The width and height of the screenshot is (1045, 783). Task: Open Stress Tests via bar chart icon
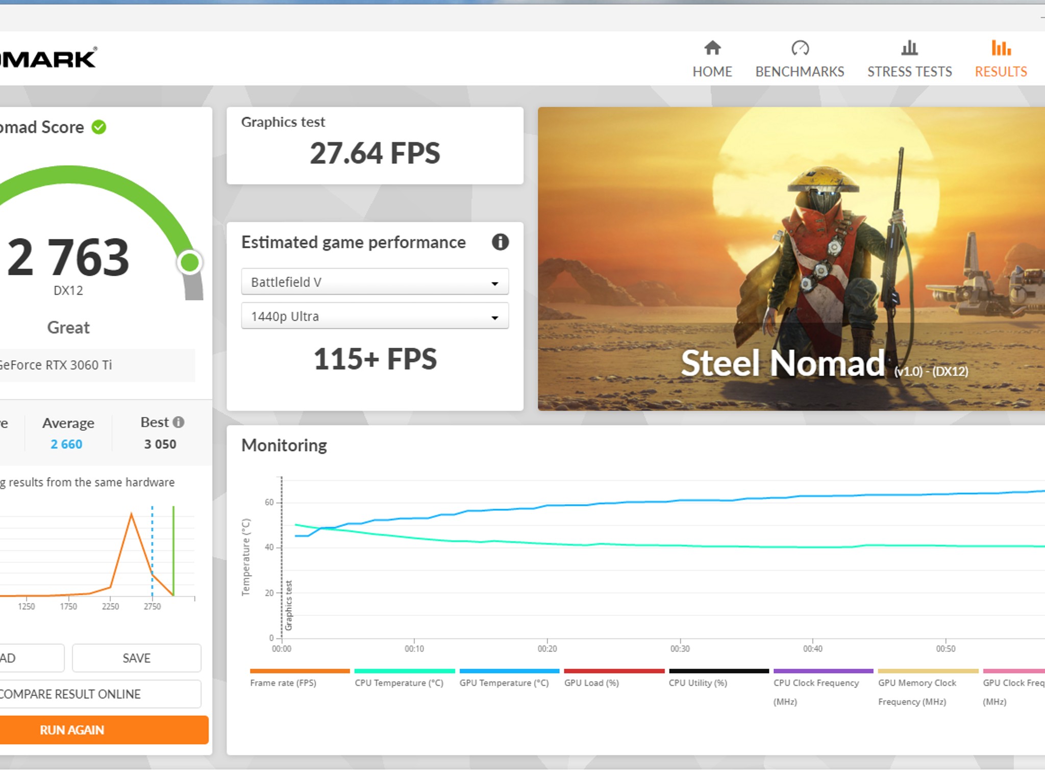click(909, 48)
